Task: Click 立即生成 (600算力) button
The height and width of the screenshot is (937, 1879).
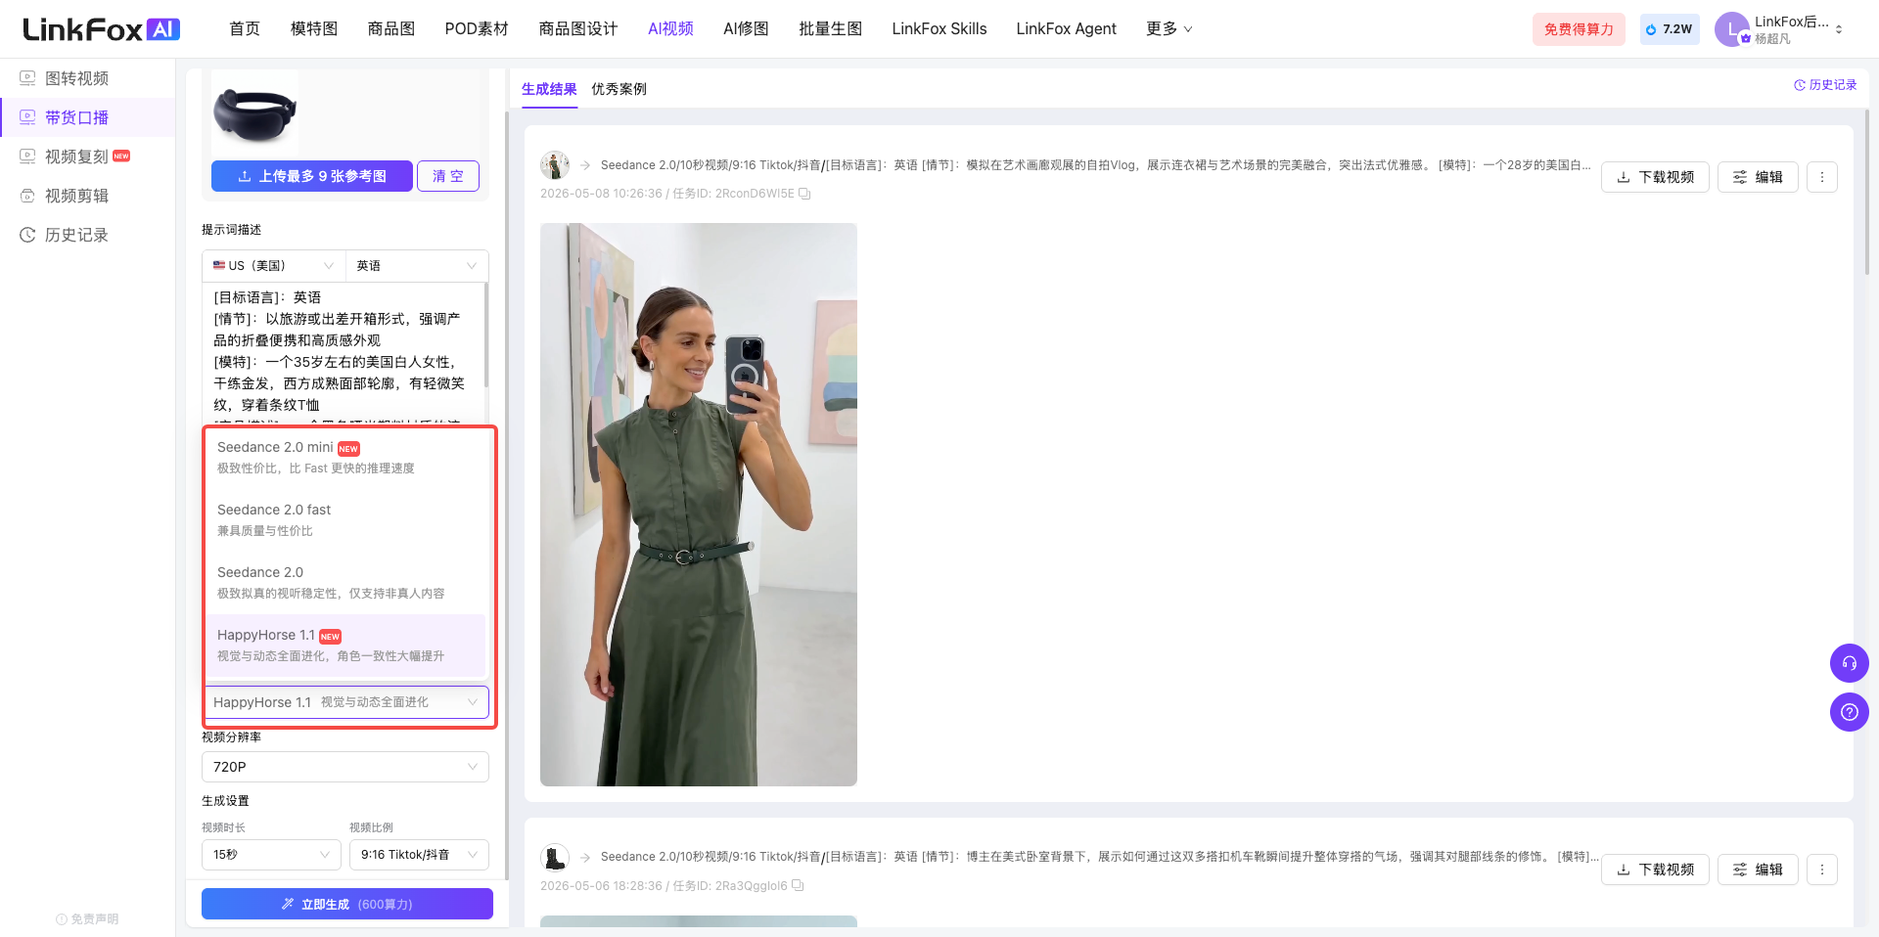Action: (x=347, y=904)
